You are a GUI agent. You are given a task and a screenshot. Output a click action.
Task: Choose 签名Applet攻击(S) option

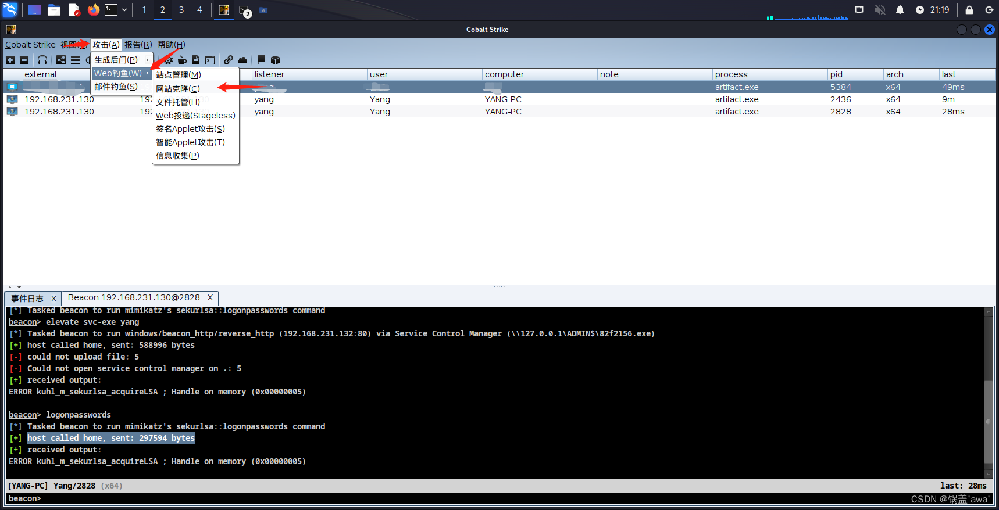(x=195, y=129)
